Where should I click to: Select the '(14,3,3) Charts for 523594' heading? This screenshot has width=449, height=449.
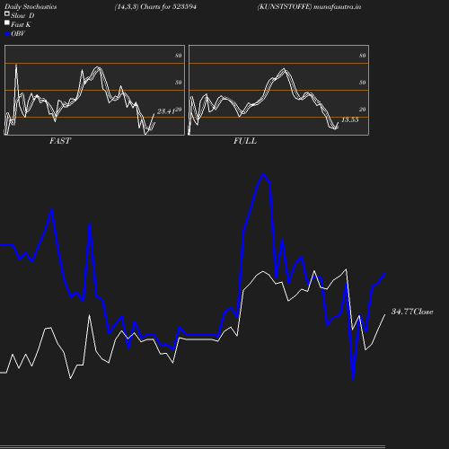[x=155, y=7]
